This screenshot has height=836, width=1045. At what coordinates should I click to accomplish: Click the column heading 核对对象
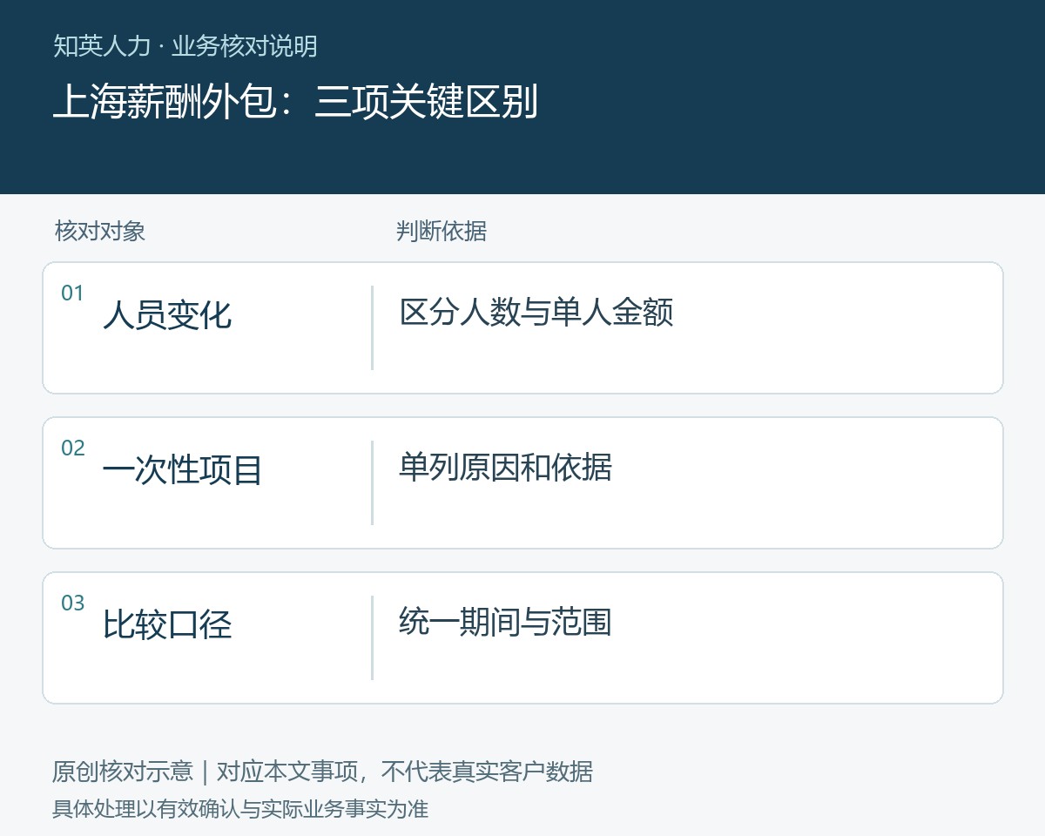(99, 231)
